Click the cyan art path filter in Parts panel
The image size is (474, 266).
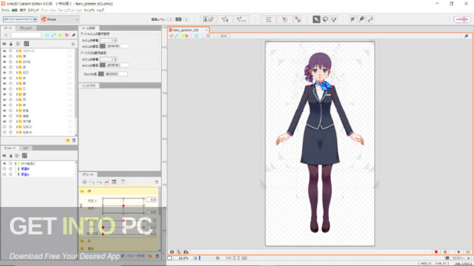pyautogui.click(x=54, y=35)
